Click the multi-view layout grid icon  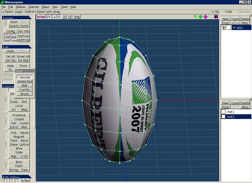[x=216, y=17]
